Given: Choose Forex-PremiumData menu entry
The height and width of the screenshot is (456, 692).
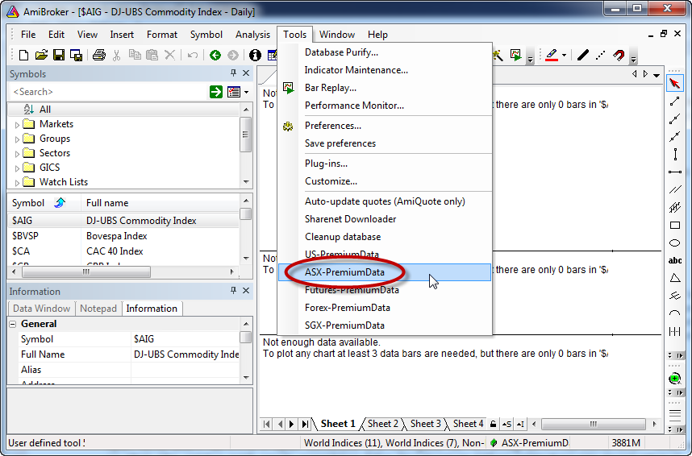Looking at the screenshot, I should click(x=385, y=308).
